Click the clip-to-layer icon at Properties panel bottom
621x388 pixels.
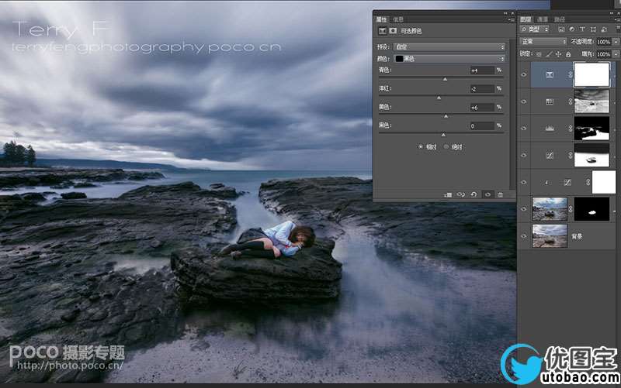pos(448,195)
